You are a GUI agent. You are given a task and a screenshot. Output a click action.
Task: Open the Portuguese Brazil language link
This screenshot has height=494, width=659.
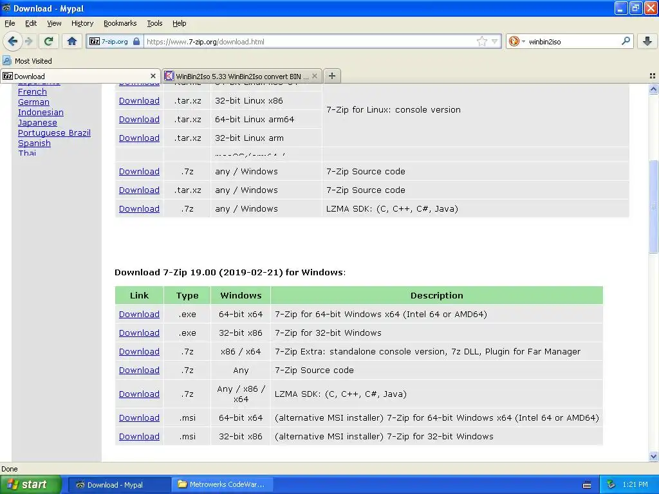tap(54, 133)
